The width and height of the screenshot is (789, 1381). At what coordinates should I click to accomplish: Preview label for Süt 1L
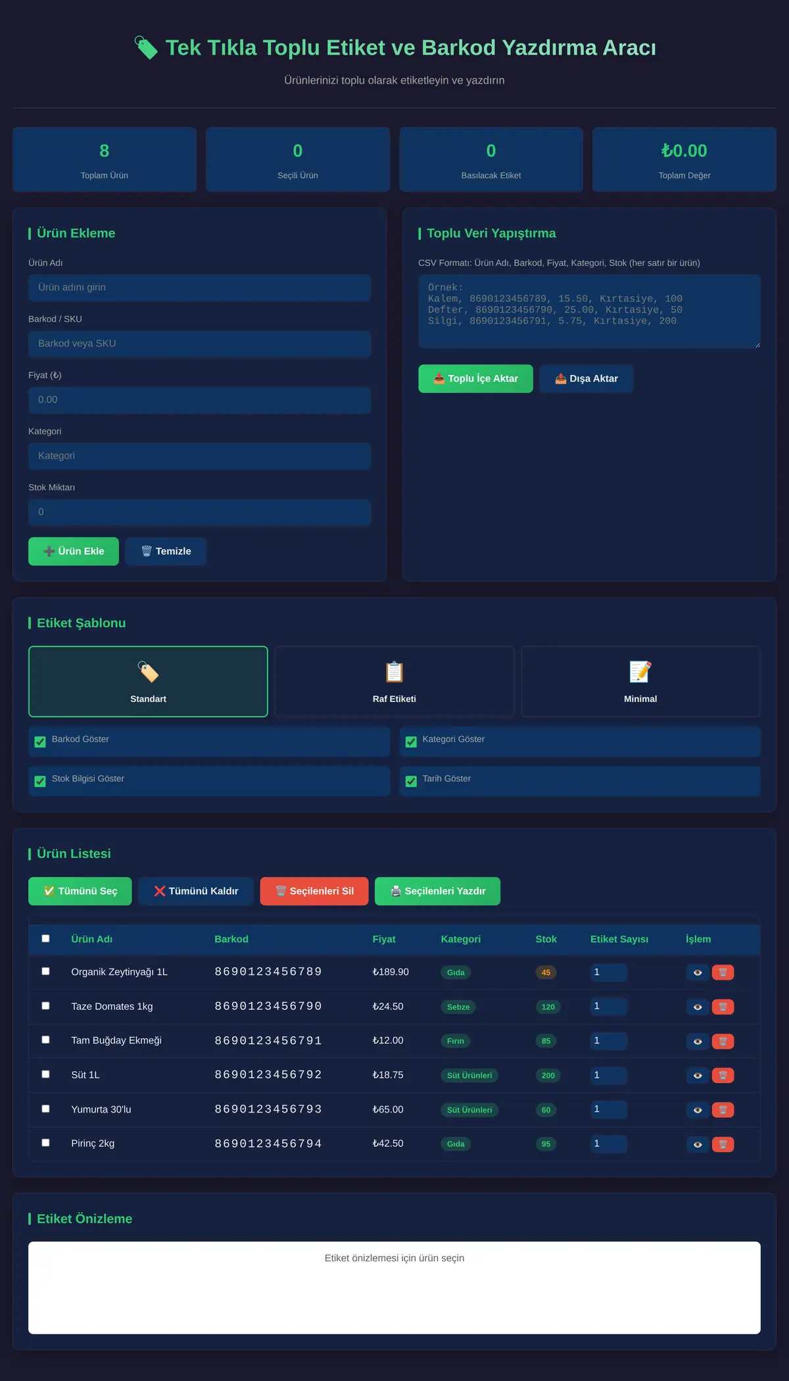point(697,1075)
